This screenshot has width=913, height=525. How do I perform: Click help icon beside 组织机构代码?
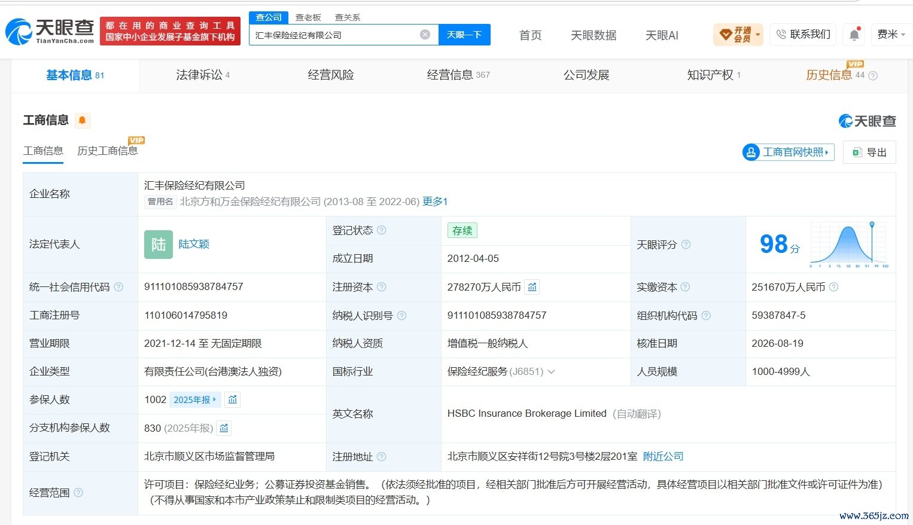coord(706,316)
